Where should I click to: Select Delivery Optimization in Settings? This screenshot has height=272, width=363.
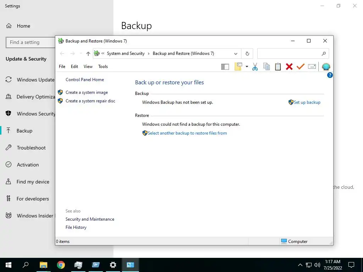[36, 97]
